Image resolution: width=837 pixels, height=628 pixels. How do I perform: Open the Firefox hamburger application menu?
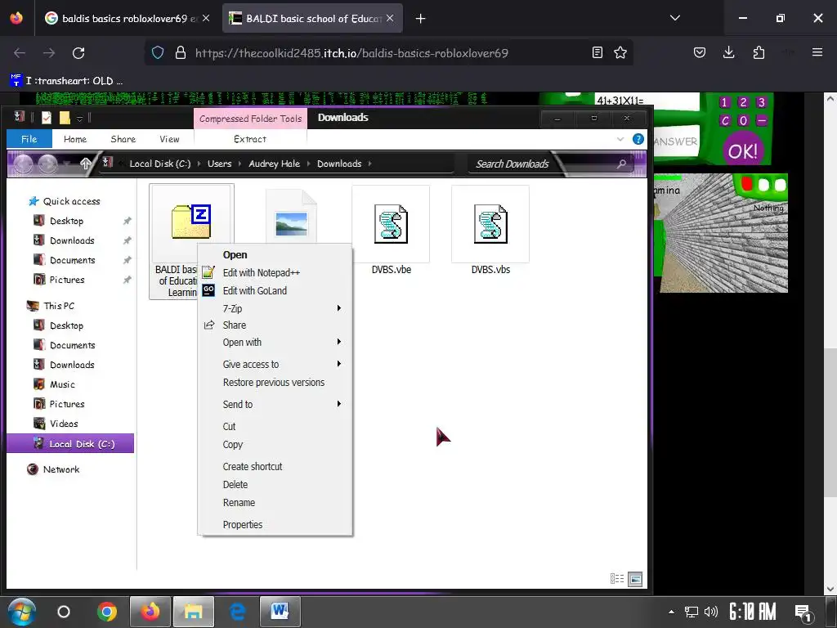[x=817, y=52]
